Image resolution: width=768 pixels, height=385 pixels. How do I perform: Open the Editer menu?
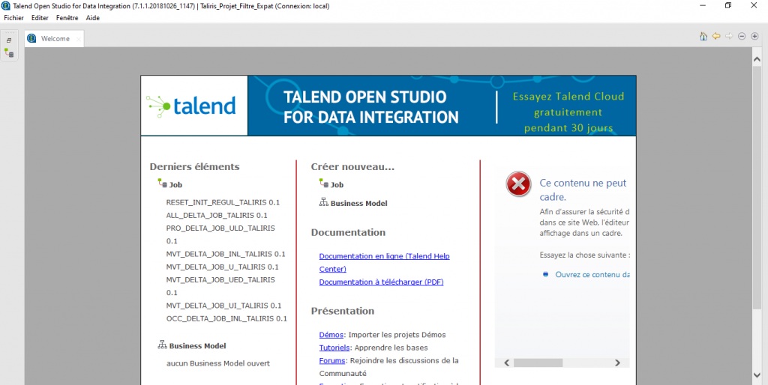[x=40, y=18]
